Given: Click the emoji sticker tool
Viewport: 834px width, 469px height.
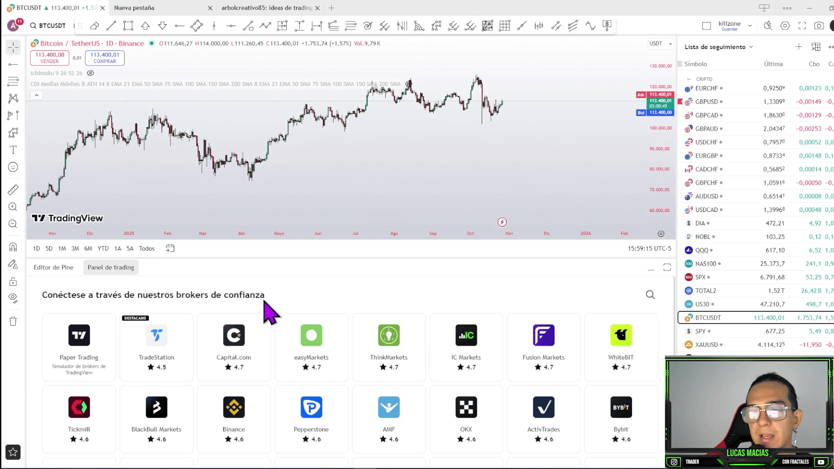Looking at the screenshot, I should tap(13, 167).
